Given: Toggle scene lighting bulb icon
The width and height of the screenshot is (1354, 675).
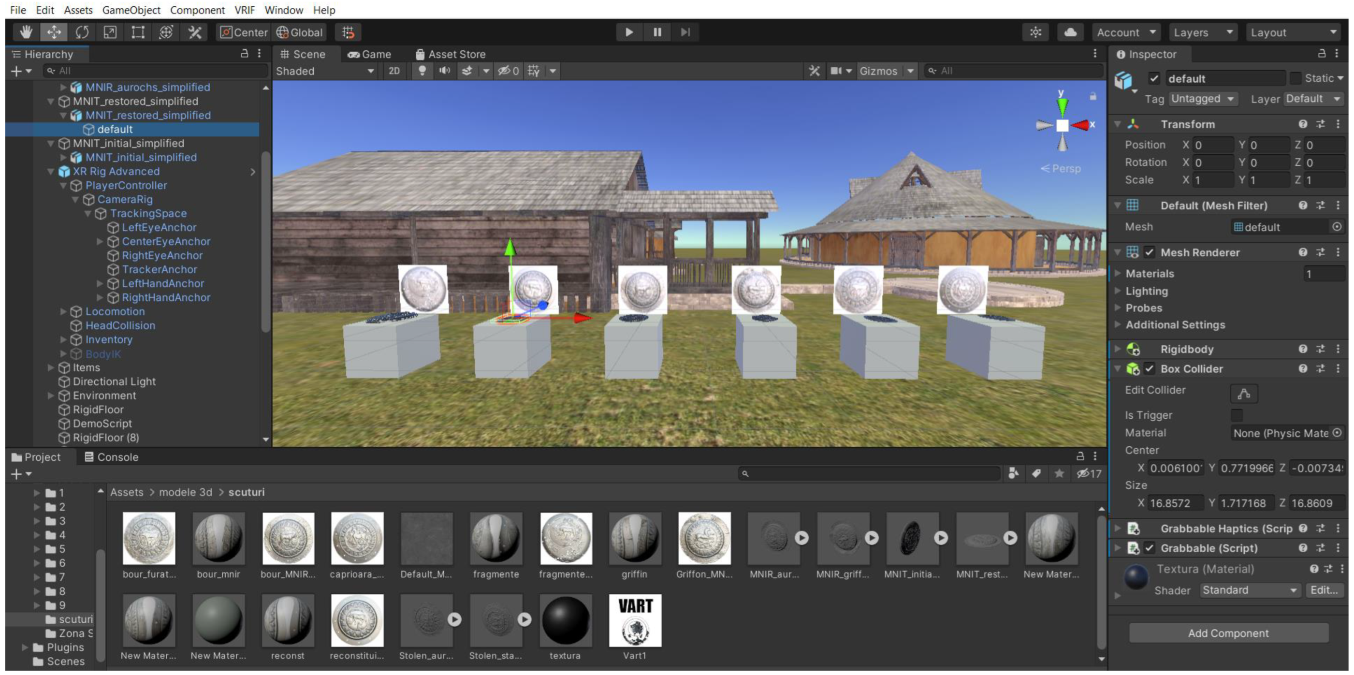Looking at the screenshot, I should pos(422,71).
